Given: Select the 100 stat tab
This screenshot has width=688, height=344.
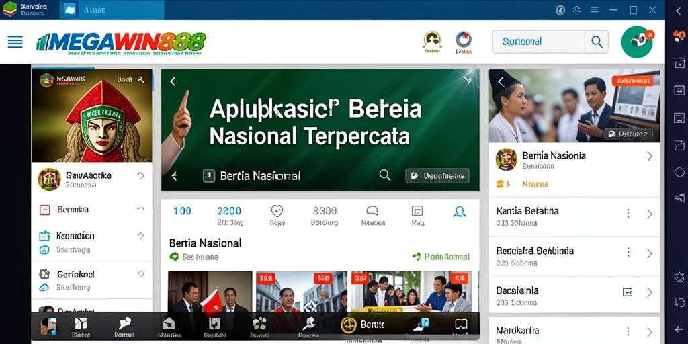Looking at the screenshot, I should (x=182, y=211).
